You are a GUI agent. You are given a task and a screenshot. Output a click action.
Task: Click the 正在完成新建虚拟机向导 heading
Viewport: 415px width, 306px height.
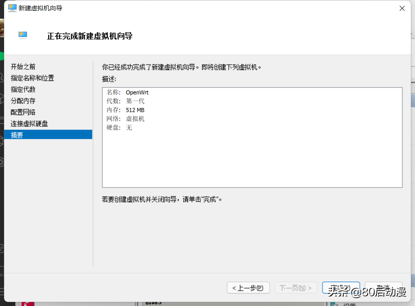(90, 36)
